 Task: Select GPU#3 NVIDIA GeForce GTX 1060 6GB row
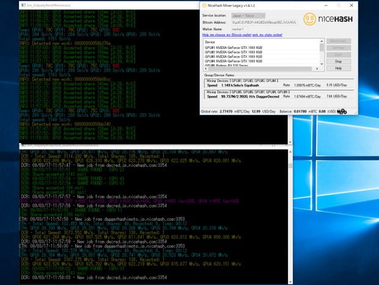click(x=262, y=56)
